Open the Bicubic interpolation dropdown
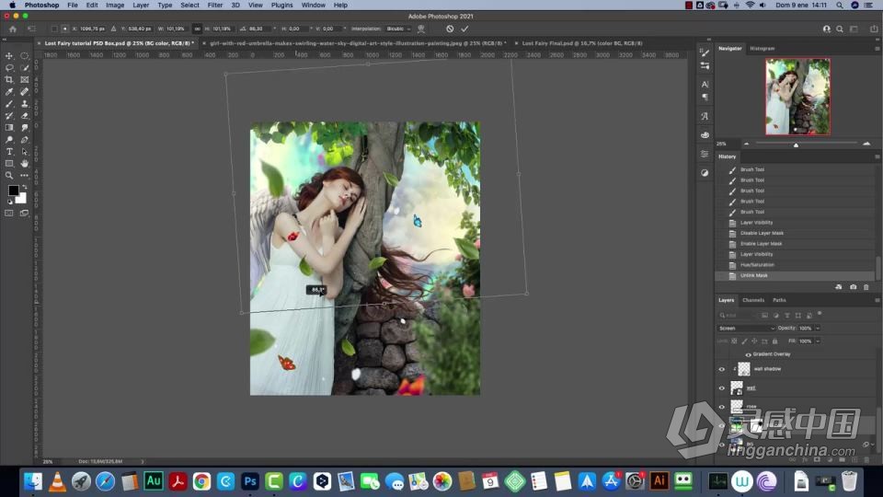The width and height of the screenshot is (883, 497). coord(398,29)
